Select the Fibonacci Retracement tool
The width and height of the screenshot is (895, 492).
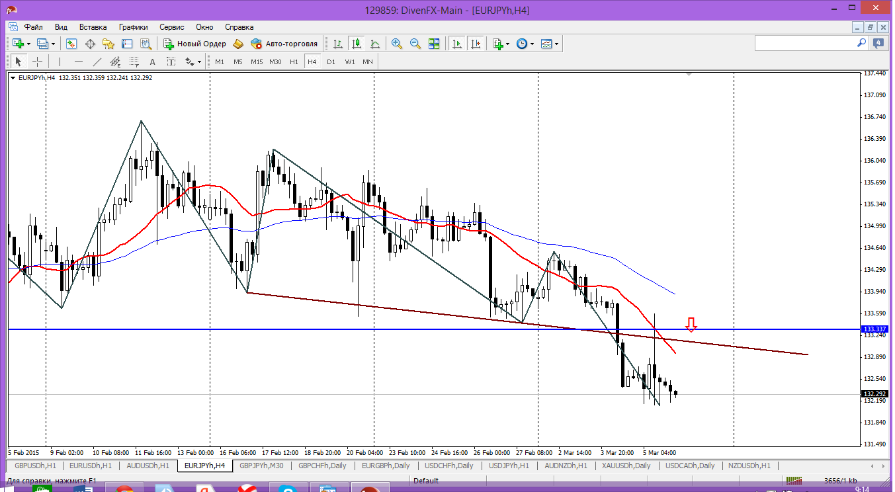pyautogui.click(x=134, y=61)
